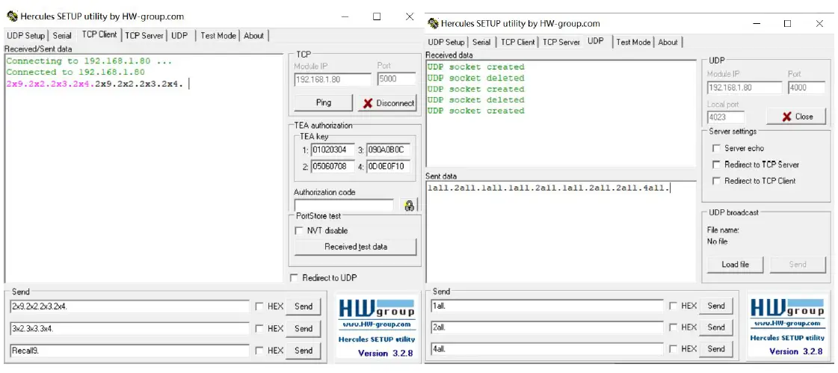838x373 pixels.
Task: Select the TCP Client tab in left window
Action: 99,34
